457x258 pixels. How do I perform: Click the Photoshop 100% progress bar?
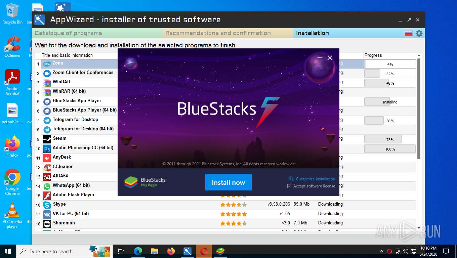390,149
